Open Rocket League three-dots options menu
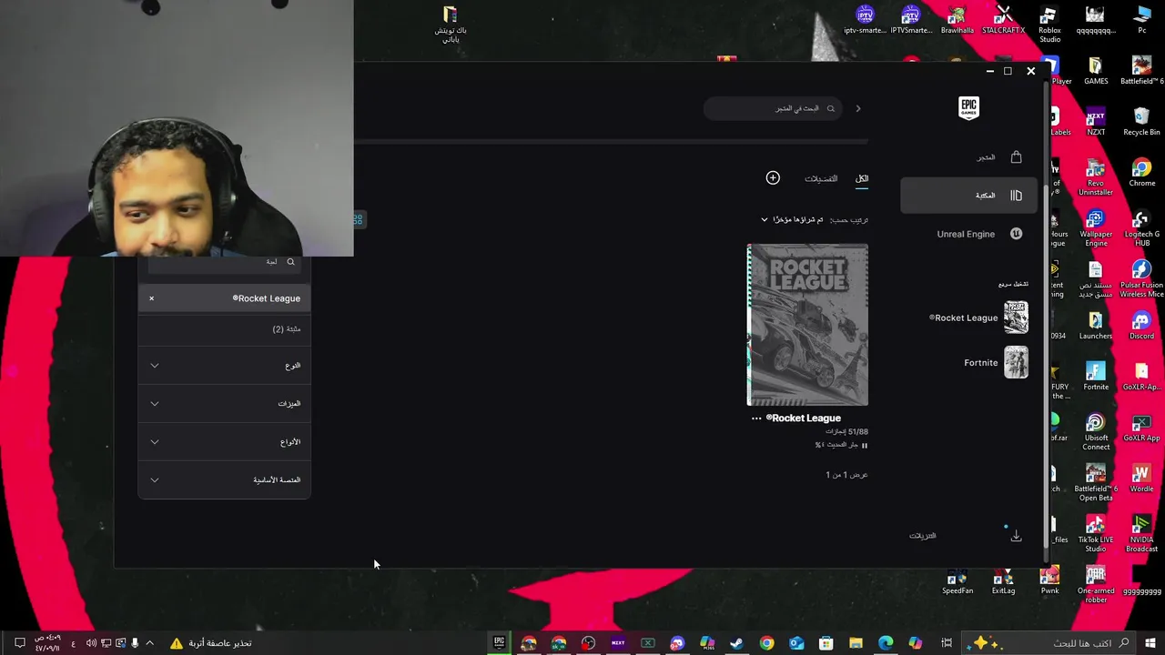1165x655 pixels. click(756, 418)
